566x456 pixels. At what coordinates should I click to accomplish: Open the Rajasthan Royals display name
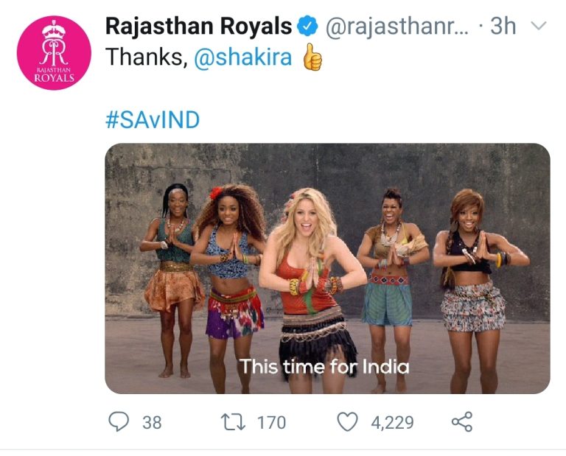point(198,27)
